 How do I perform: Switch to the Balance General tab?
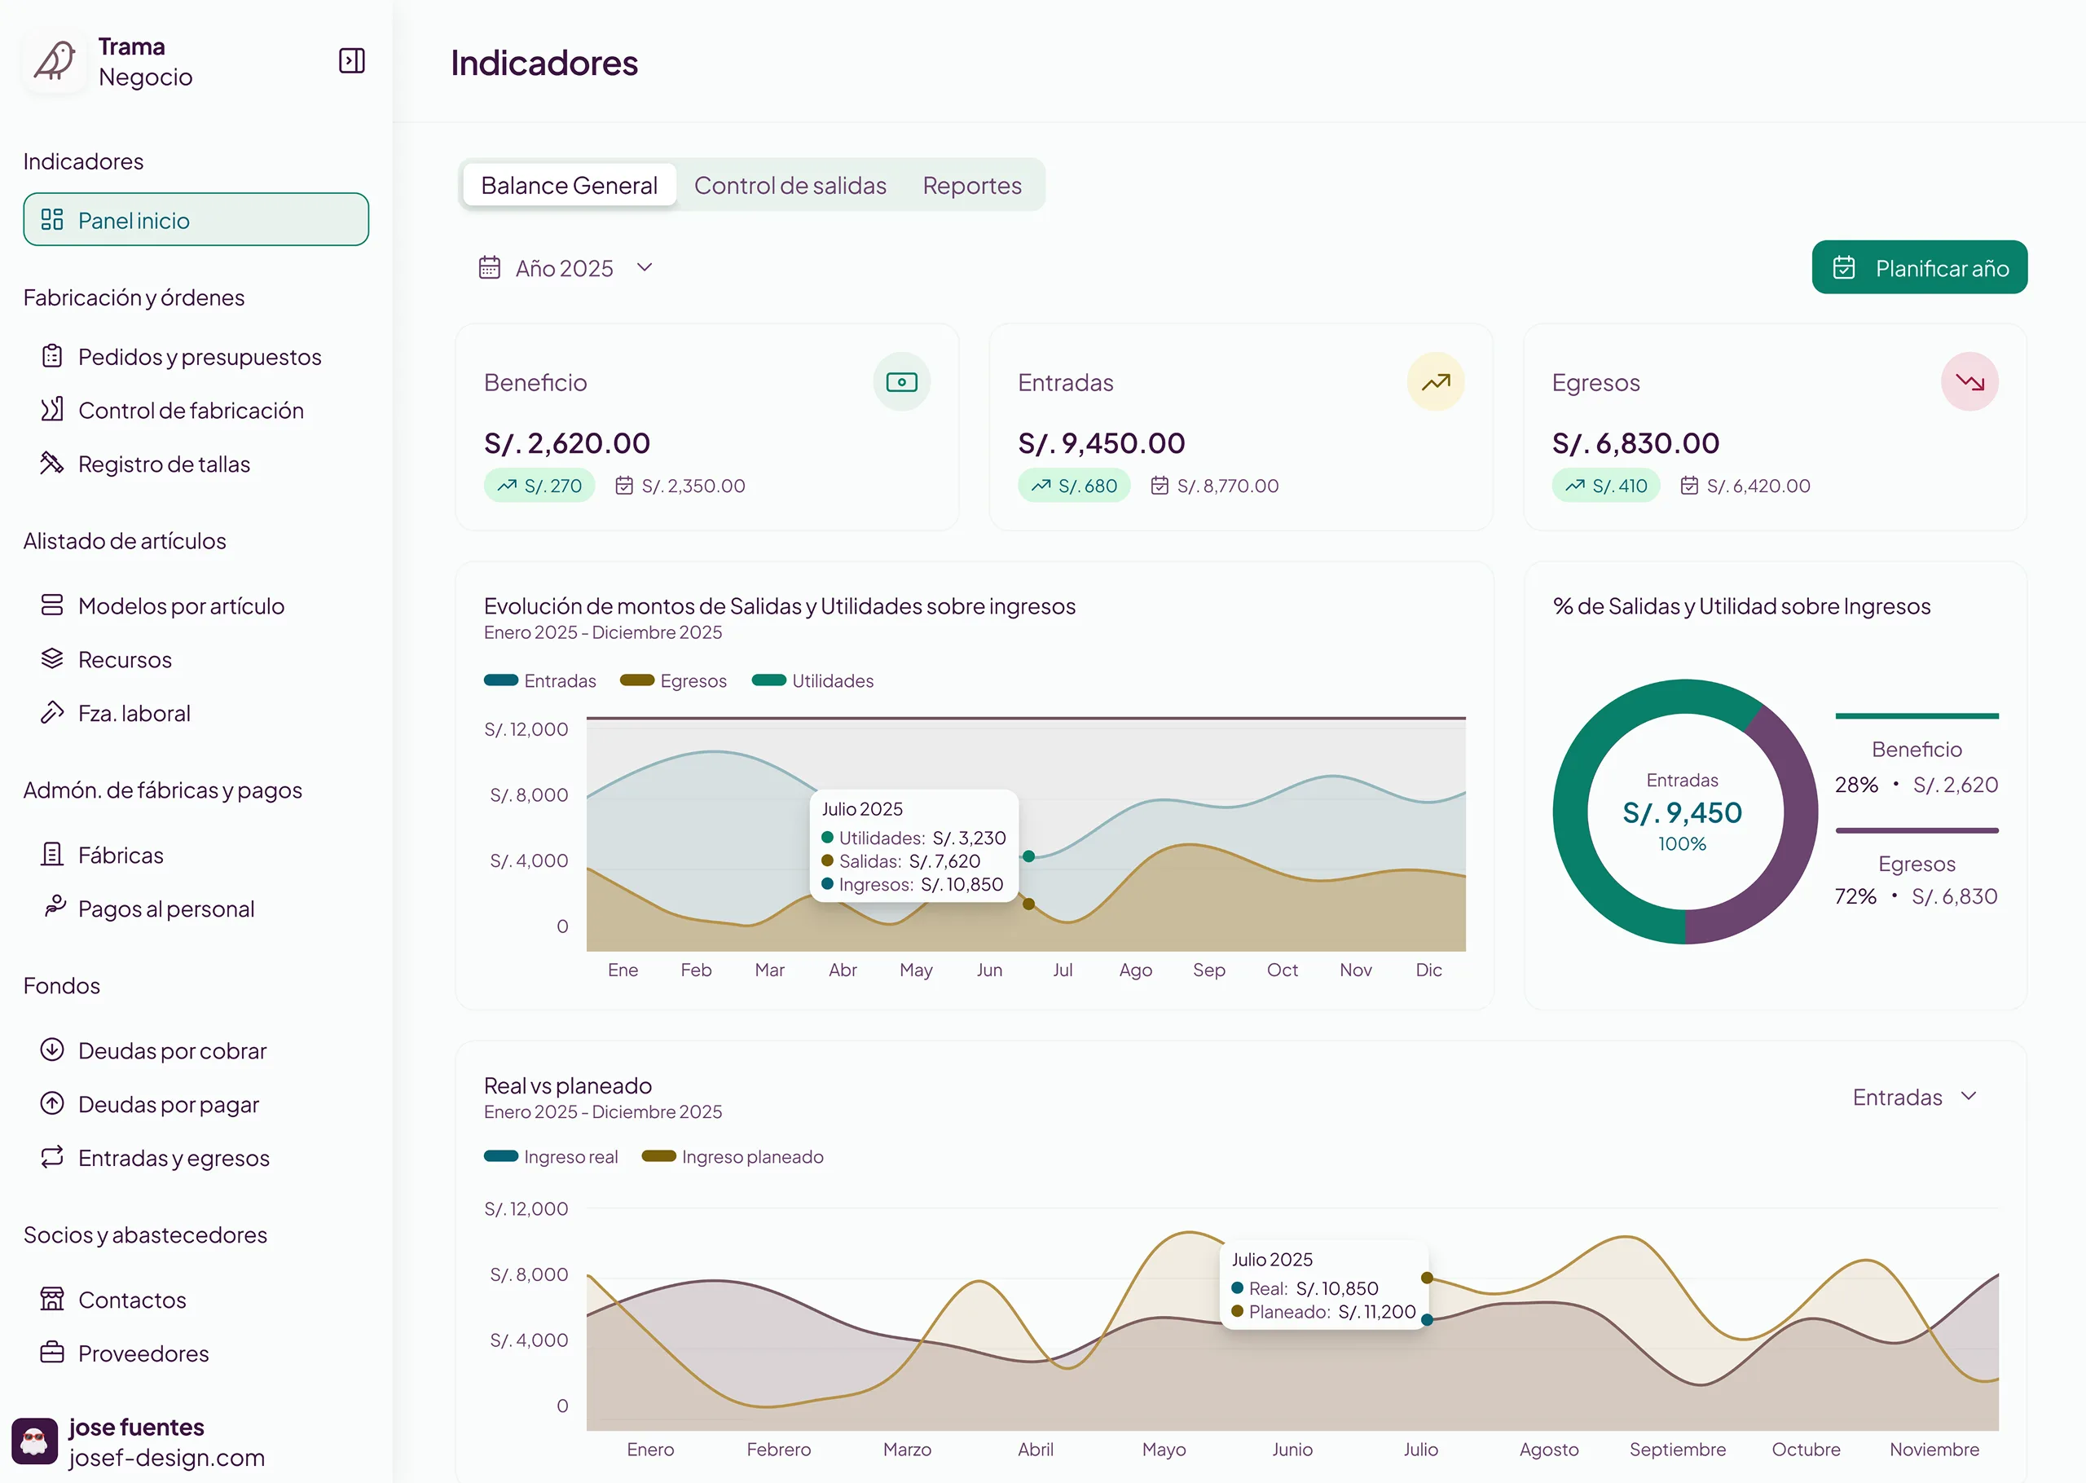coord(569,186)
